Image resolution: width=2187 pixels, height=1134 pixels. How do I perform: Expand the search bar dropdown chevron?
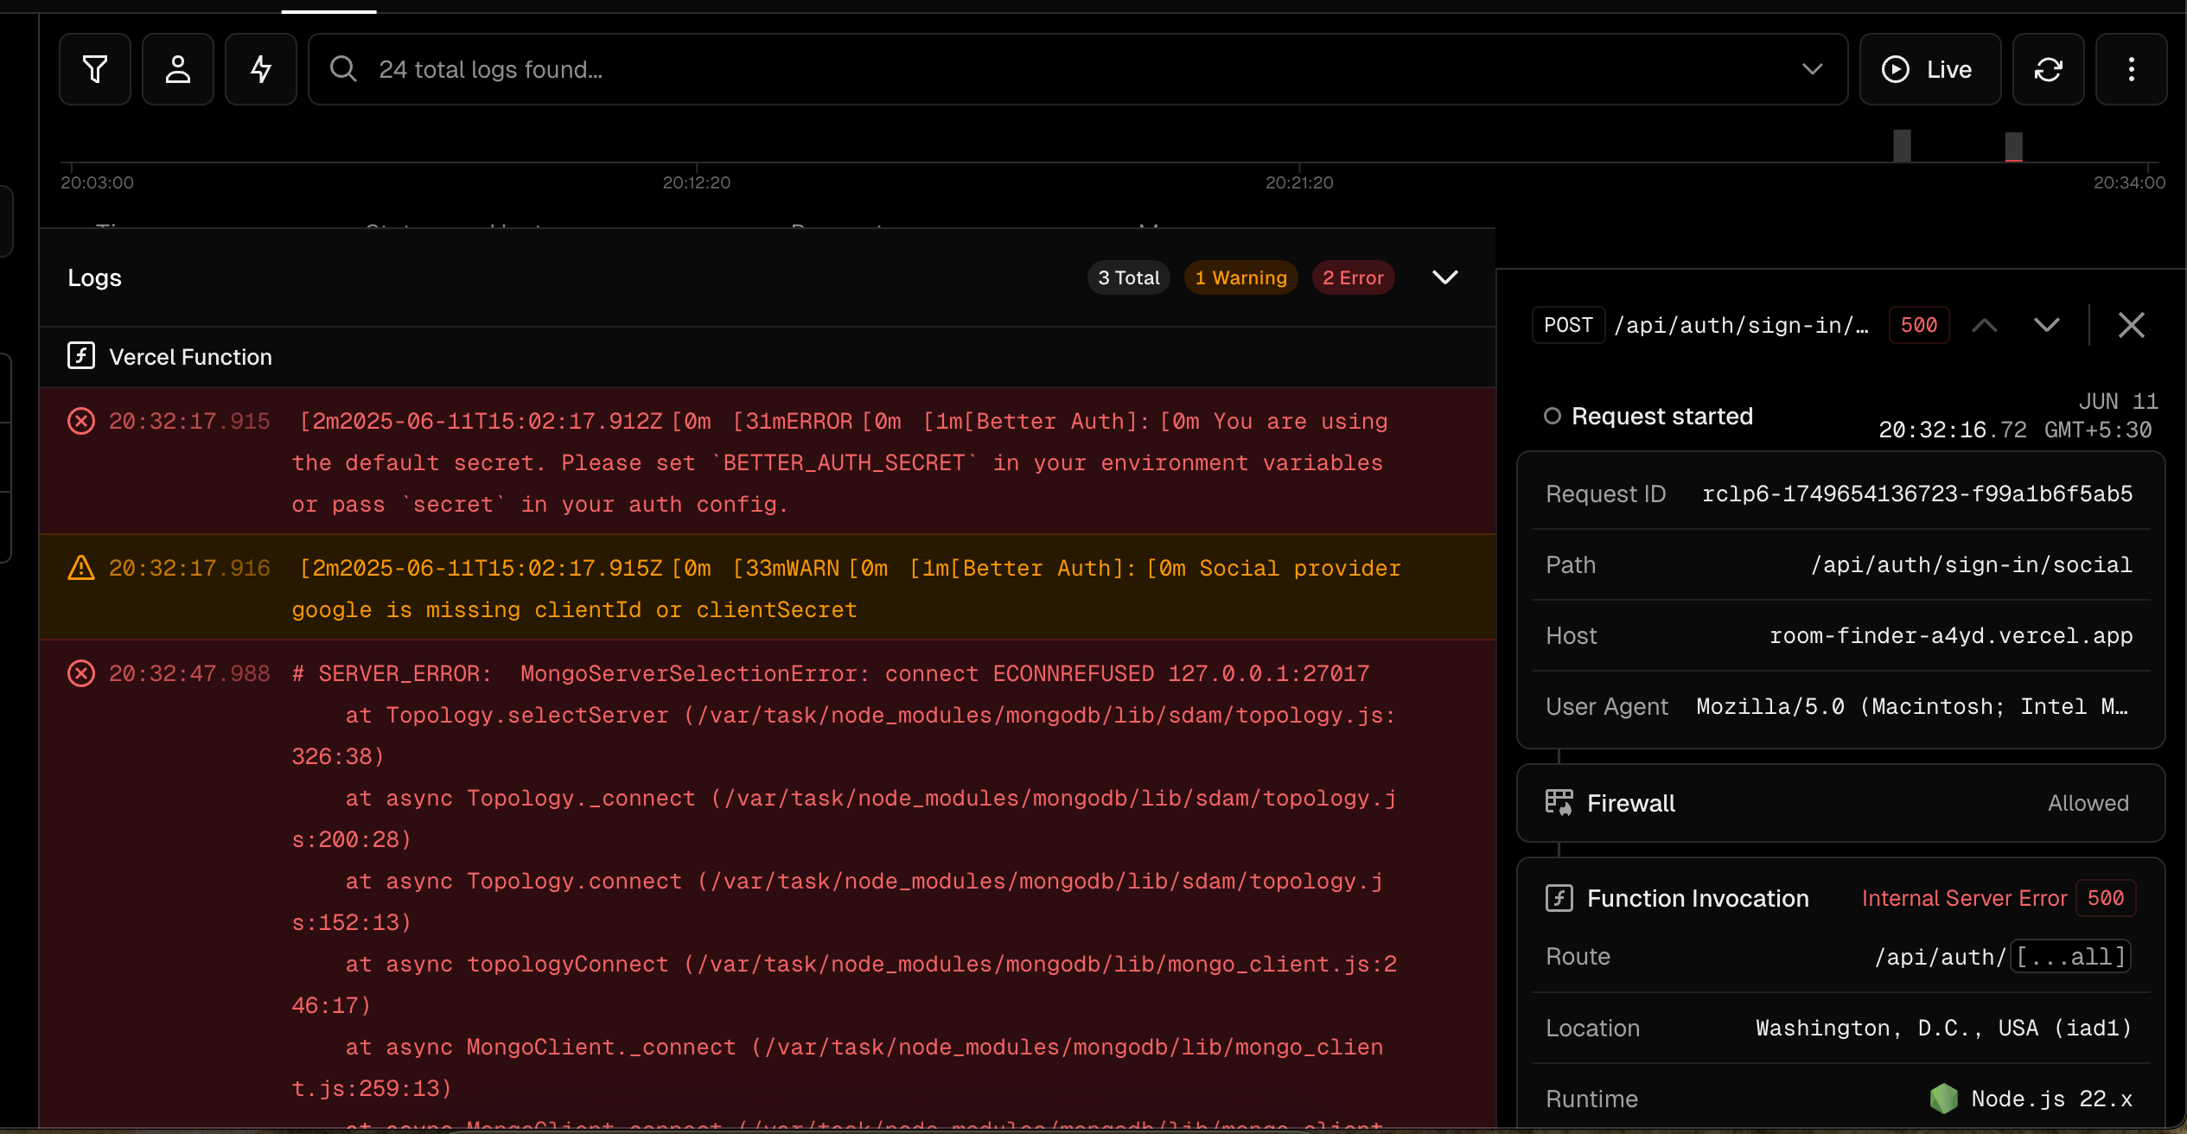[x=1813, y=69]
